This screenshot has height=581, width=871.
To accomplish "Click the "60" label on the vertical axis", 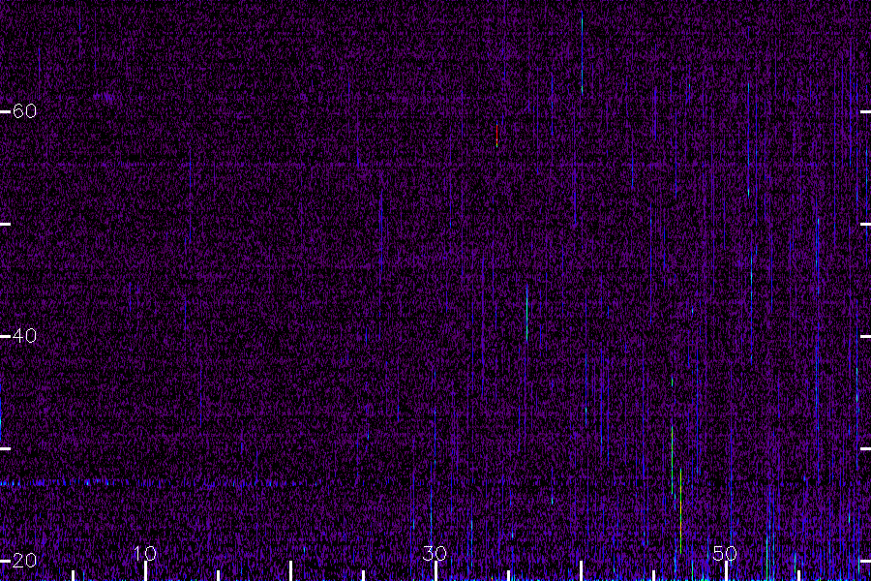I will [x=24, y=111].
